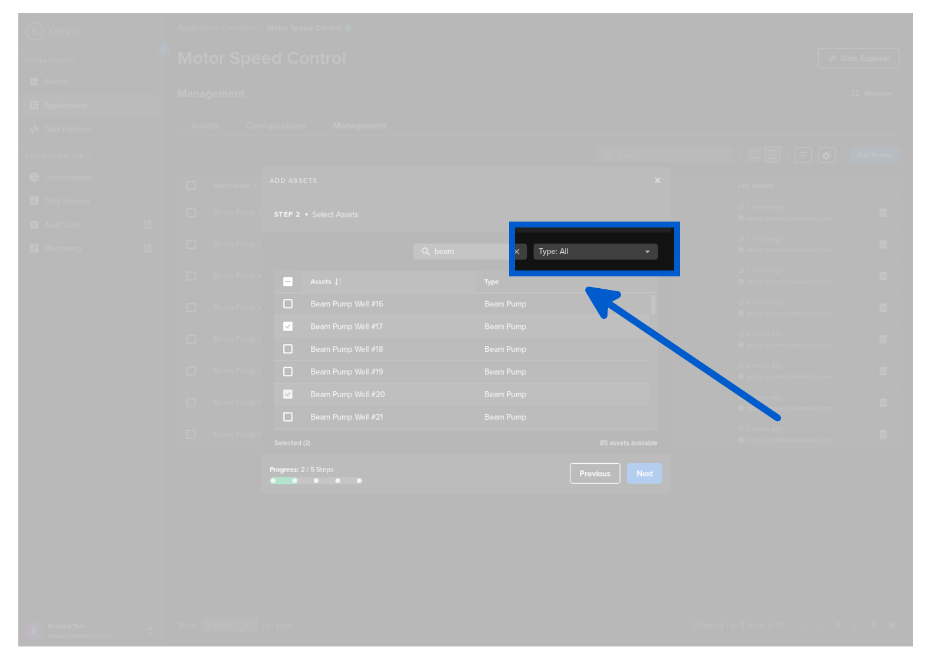This screenshot has height=660, width=932.
Task: Open the items per page dropdown
Action: pos(229,625)
